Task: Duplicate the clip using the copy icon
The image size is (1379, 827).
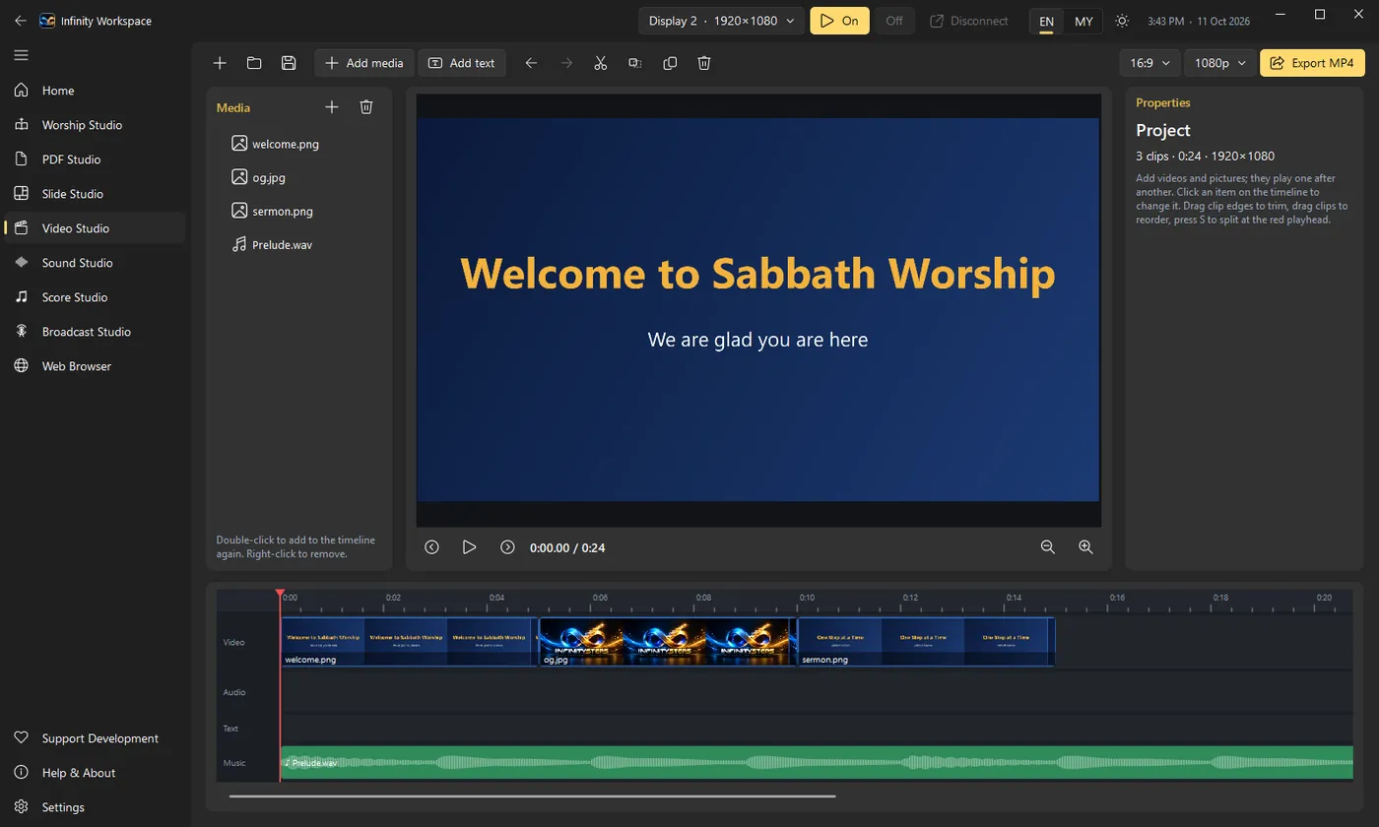Action: click(670, 63)
